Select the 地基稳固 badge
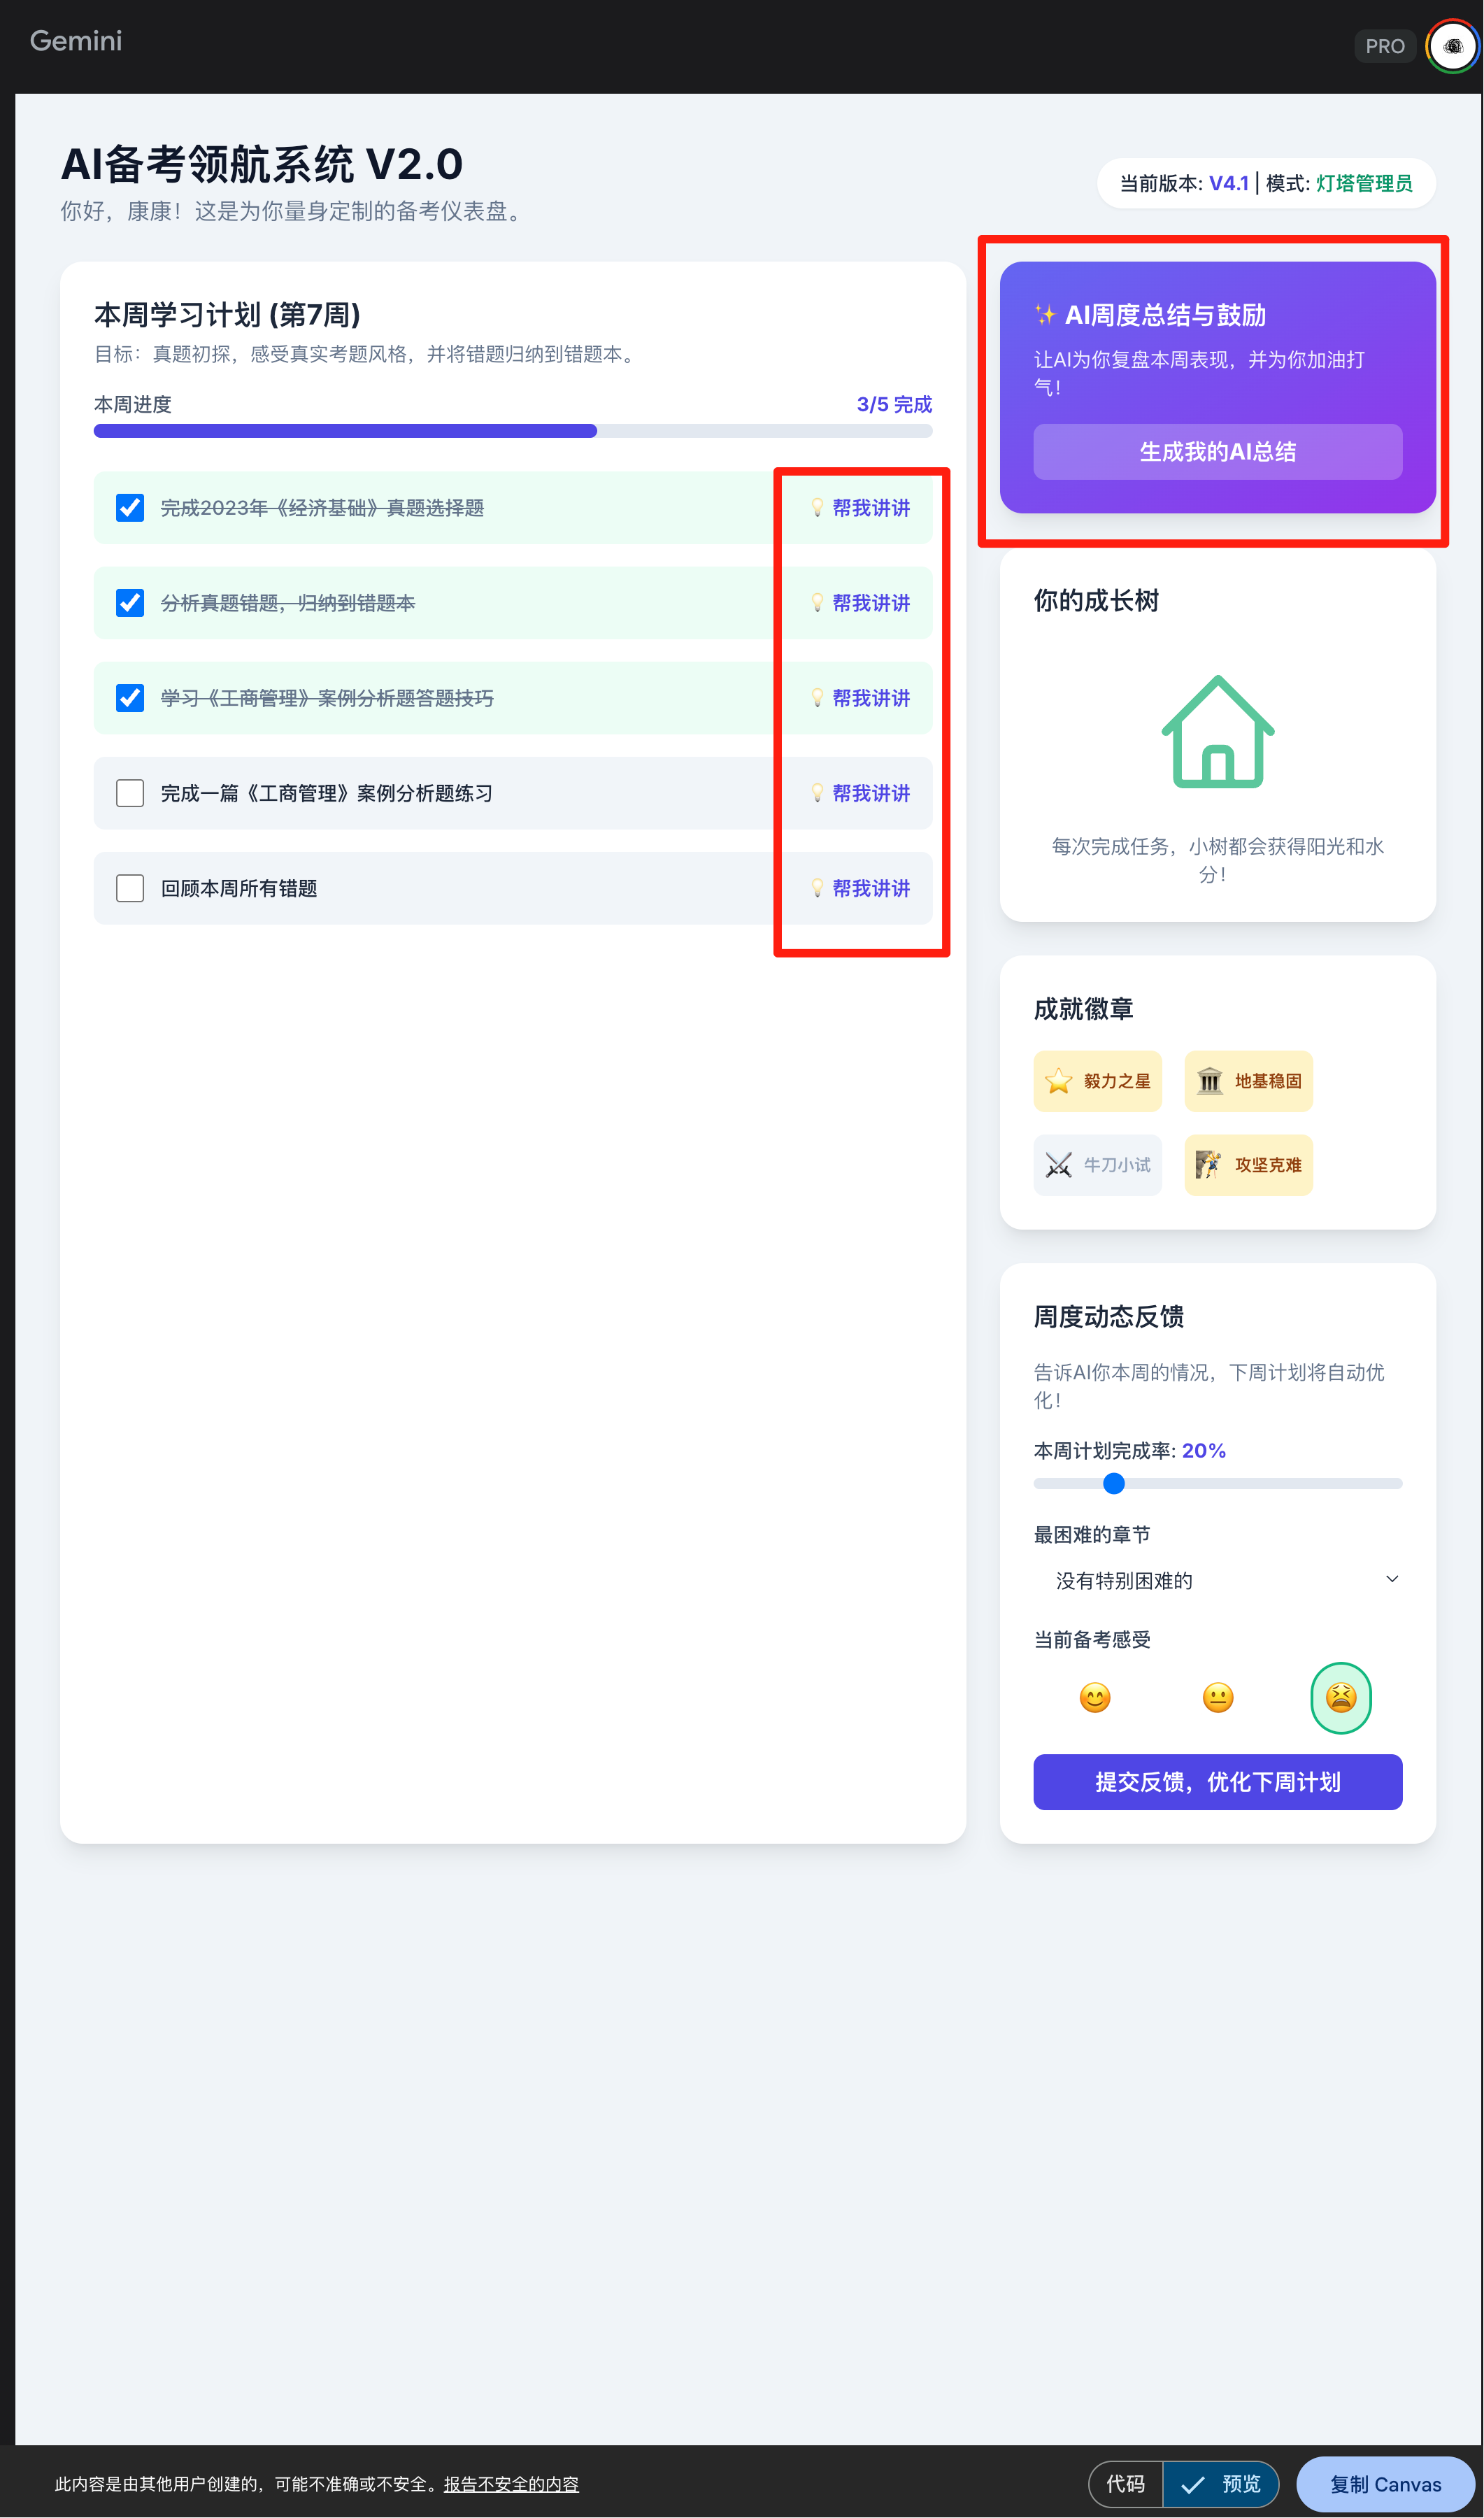 point(1248,1081)
